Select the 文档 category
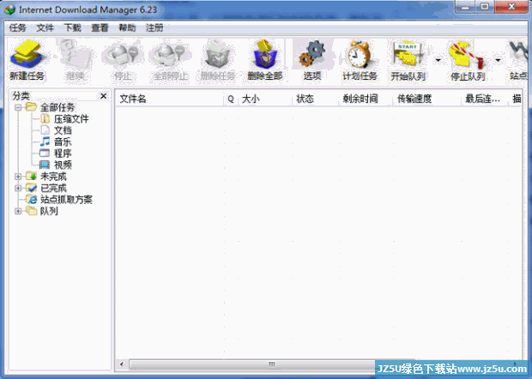Image resolution: width=532 pixels, height=379 pixels. pos(56,130)
